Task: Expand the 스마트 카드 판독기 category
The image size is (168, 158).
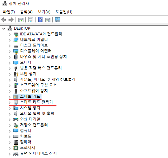Action: coord(10,103)
